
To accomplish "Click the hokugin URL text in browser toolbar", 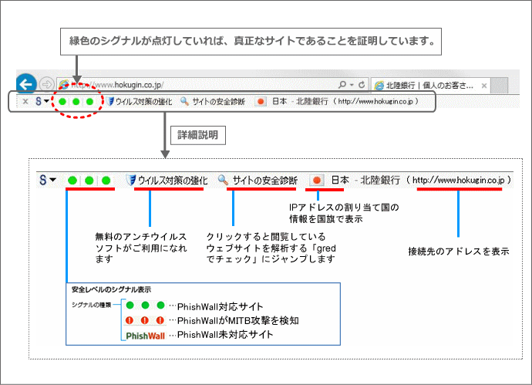I will (375, 102).
